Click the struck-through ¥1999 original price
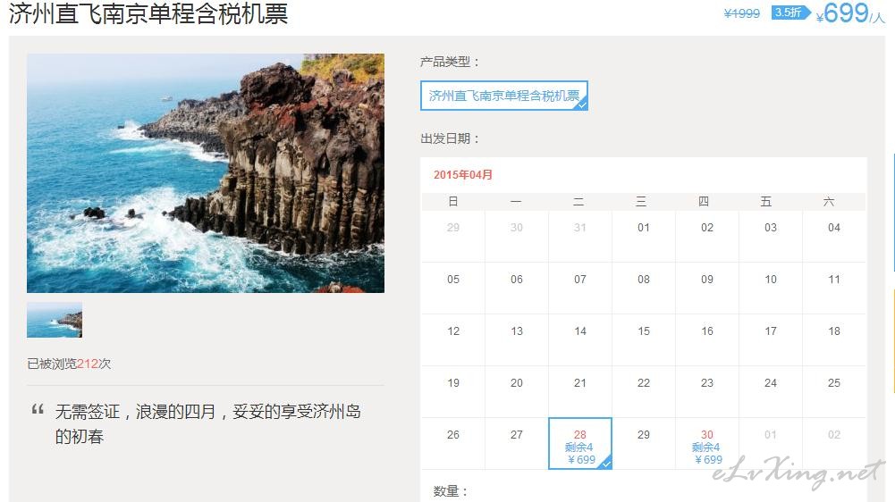895x502 pixels. [x=741, y=13]
